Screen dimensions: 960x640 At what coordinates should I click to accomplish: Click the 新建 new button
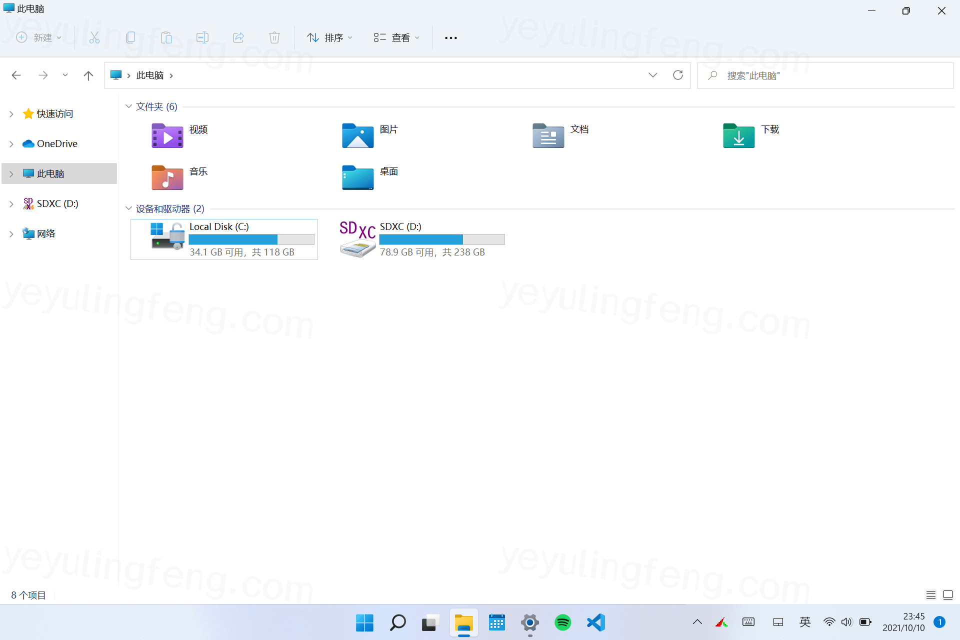point(38,37)
